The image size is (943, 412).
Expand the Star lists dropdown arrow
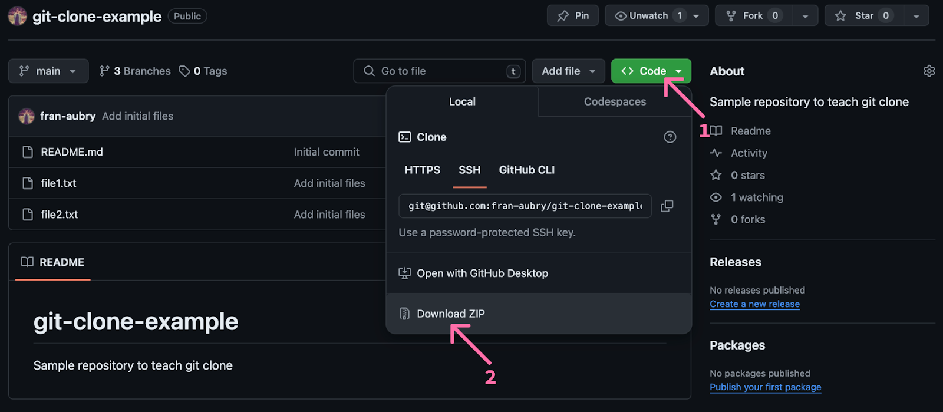(916, 16)
